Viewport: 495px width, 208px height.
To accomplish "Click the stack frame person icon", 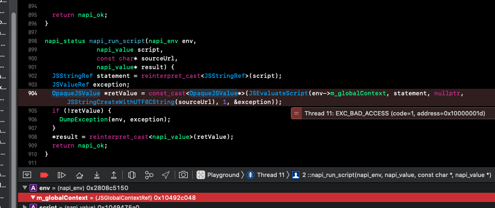I will click(296, 175).
